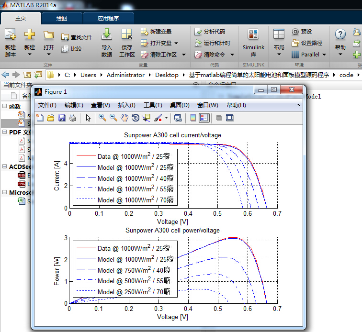
Task: Open 编辑(E) menu in Figure 1
Action: (74, 105)
